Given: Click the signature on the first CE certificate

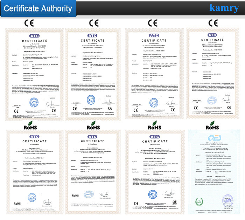Looking at the screenshot, I should click(x=51, y=104).
